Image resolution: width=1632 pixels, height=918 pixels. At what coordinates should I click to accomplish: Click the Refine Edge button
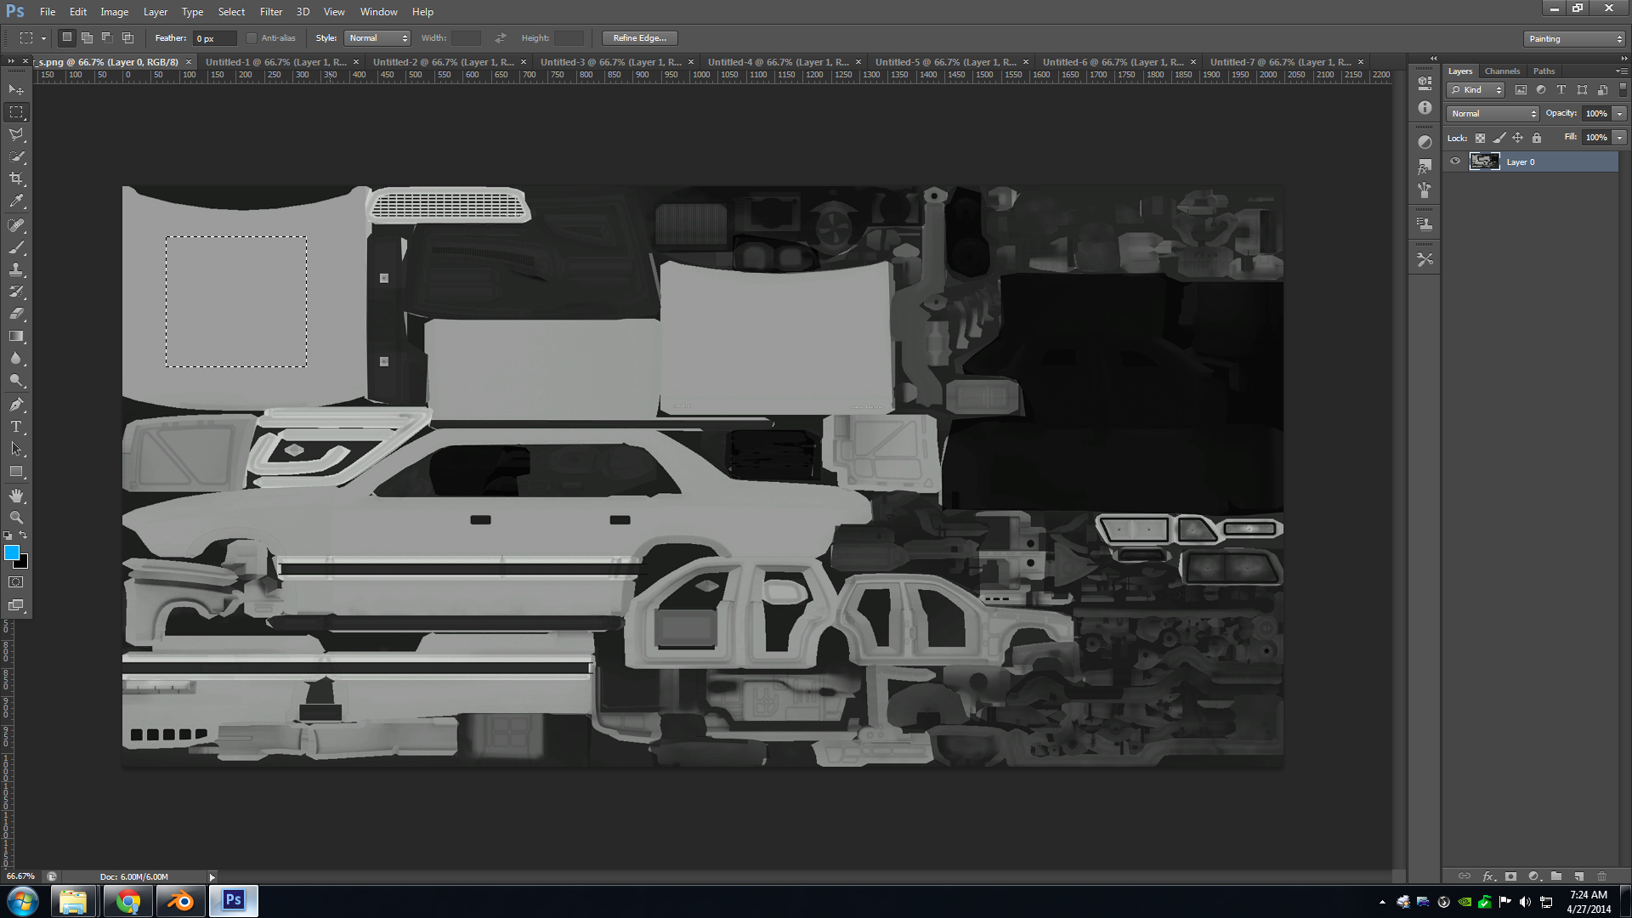click(x=640, y=38)
